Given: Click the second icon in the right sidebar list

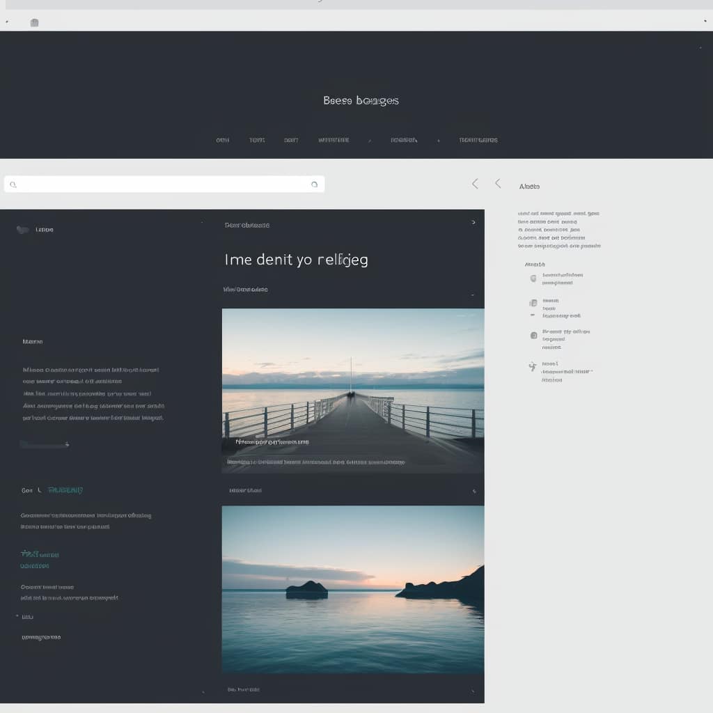Looking at the screenshot, I should tap(533, 303).
